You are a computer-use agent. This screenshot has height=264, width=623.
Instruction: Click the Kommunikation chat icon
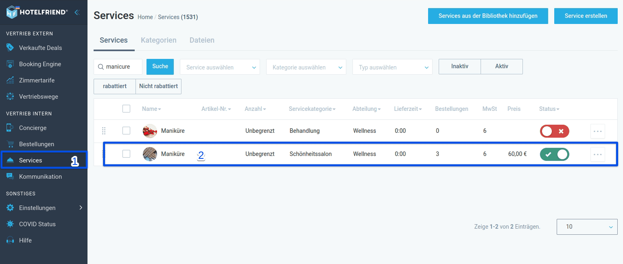(10, 176)
